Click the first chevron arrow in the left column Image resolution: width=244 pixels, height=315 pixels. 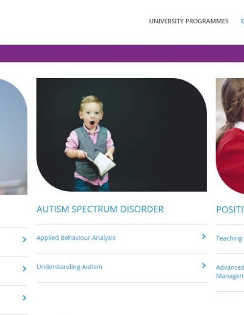pyautogui.click(x=24, y=239)
